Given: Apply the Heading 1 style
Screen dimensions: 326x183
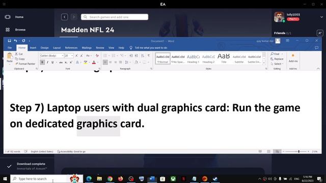Looking at the screenshot, I should click(193, 58).
